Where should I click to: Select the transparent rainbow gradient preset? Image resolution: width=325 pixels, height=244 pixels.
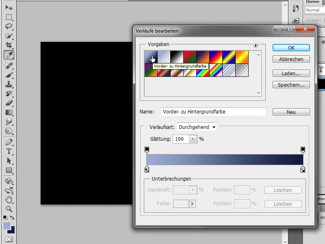point(216,70)
